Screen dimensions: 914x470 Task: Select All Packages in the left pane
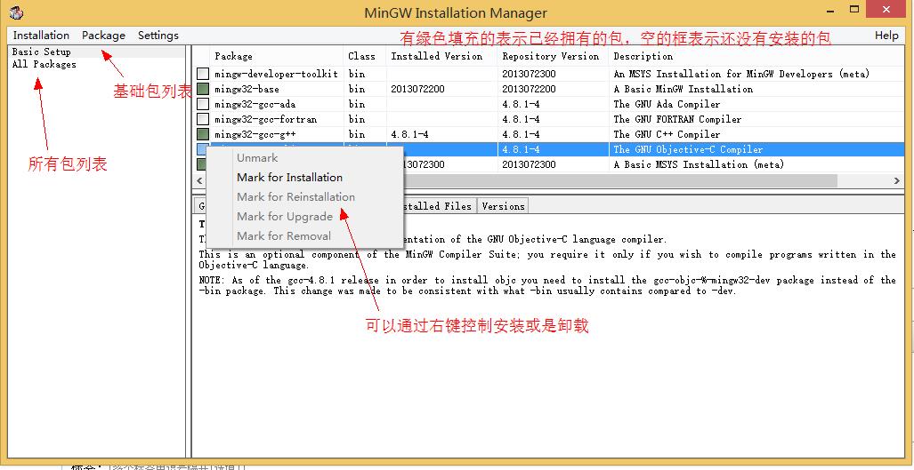pyautogui.click(x=44, y=65)
